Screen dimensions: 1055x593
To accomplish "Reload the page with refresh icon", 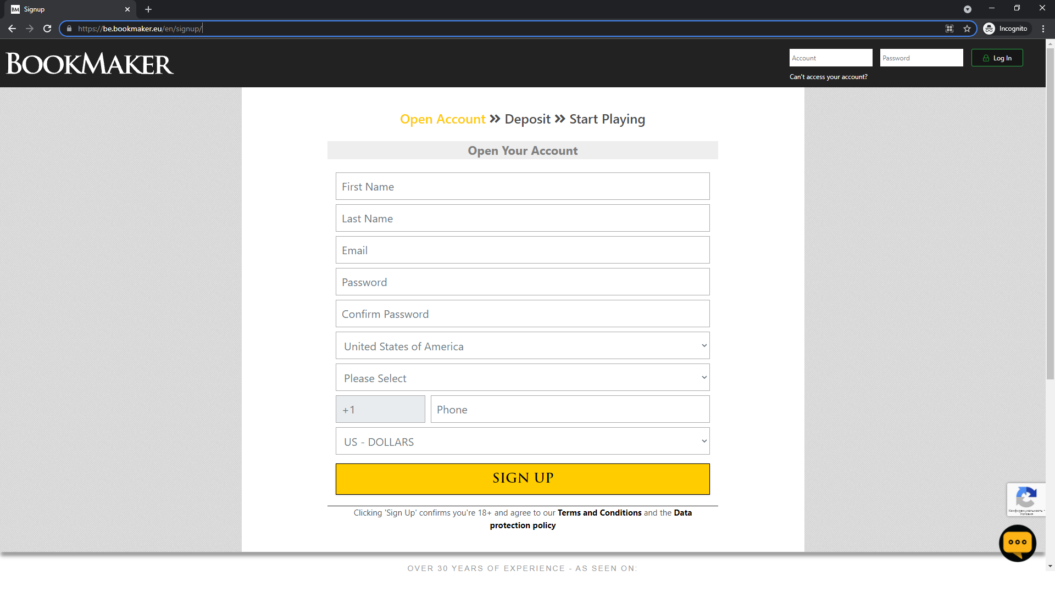I will (47, 29).
